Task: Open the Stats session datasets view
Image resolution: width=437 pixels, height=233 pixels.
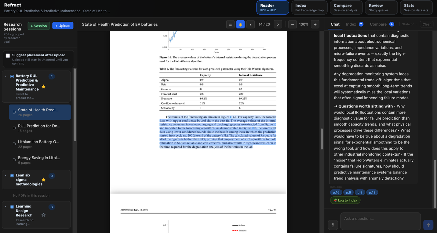Action: click(416, 7)
